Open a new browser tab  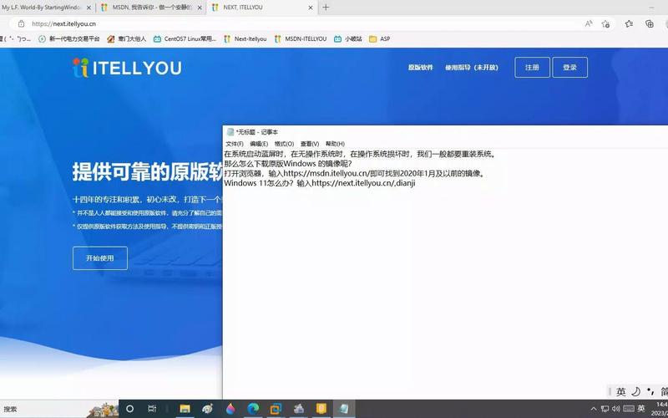(x=326, y=8)
